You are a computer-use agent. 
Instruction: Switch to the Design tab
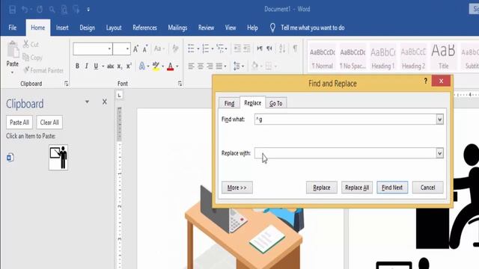click(87, 28)
